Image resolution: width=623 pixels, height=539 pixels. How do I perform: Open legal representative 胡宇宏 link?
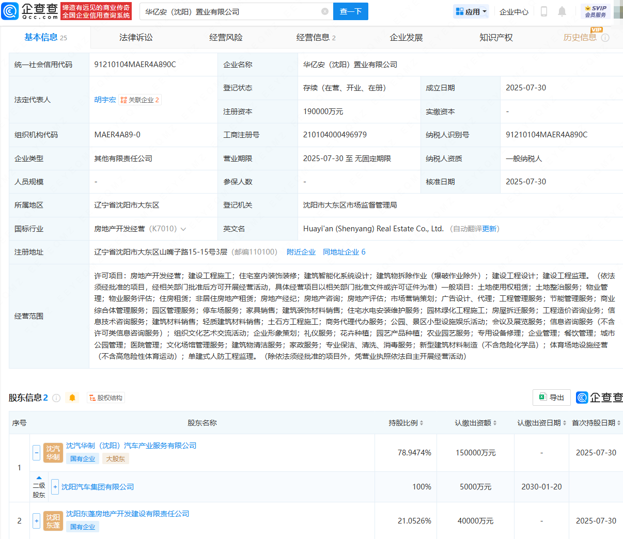(x=105, y=100)
